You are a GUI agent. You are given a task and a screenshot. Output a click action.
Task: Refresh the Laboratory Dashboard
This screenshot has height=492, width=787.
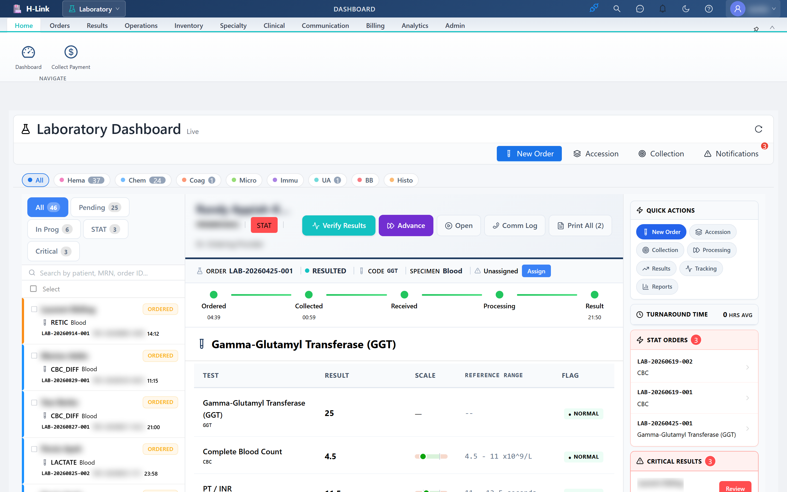758,129
